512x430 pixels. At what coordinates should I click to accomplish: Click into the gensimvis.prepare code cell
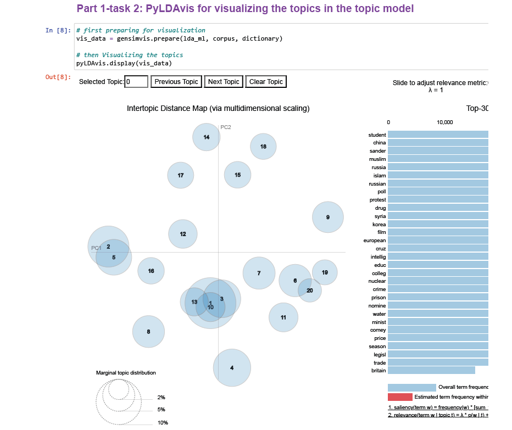pyautogui.click(x=280, y=47)
